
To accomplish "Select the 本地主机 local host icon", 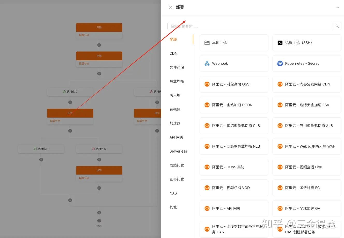I will (207, 42).
